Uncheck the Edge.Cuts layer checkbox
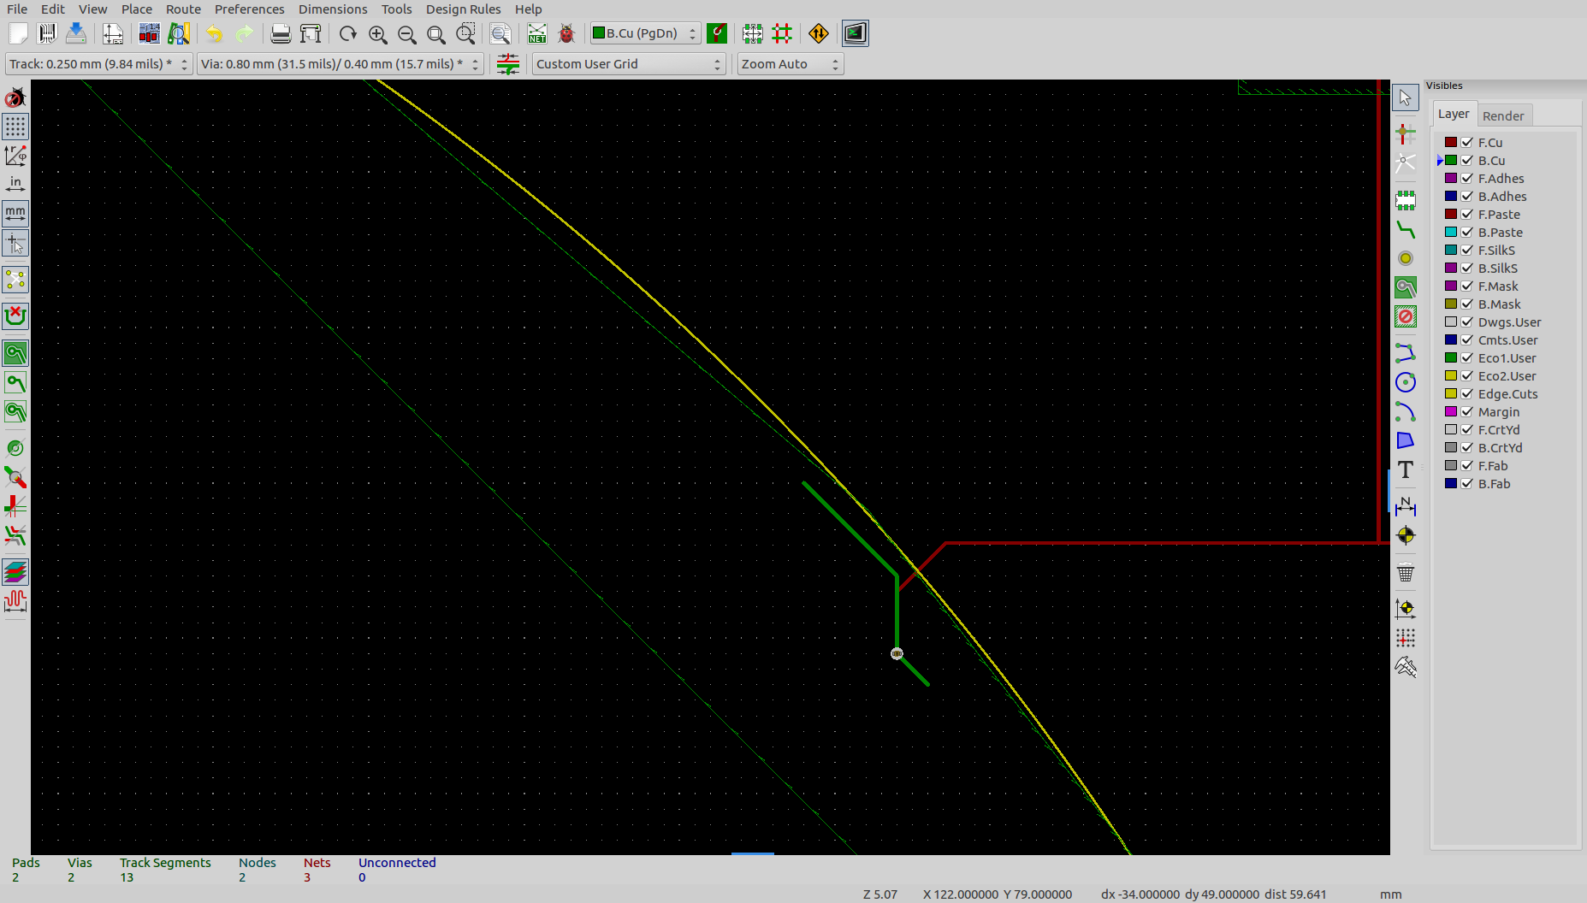This screenshot has width=1587, height=903. tap(1467, 394)
